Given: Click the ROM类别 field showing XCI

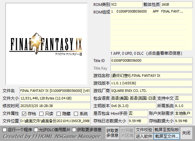Looking at the screenshot, I should click(x=126, y=5).
